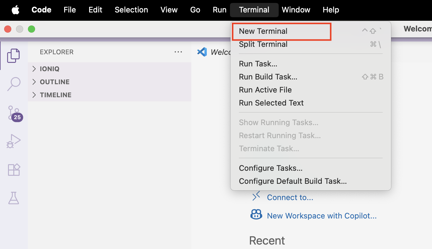This screenshot has width=432, height=249.
Task: Click New Workspace with Copilot... link
Action: (x=322, y=216)
